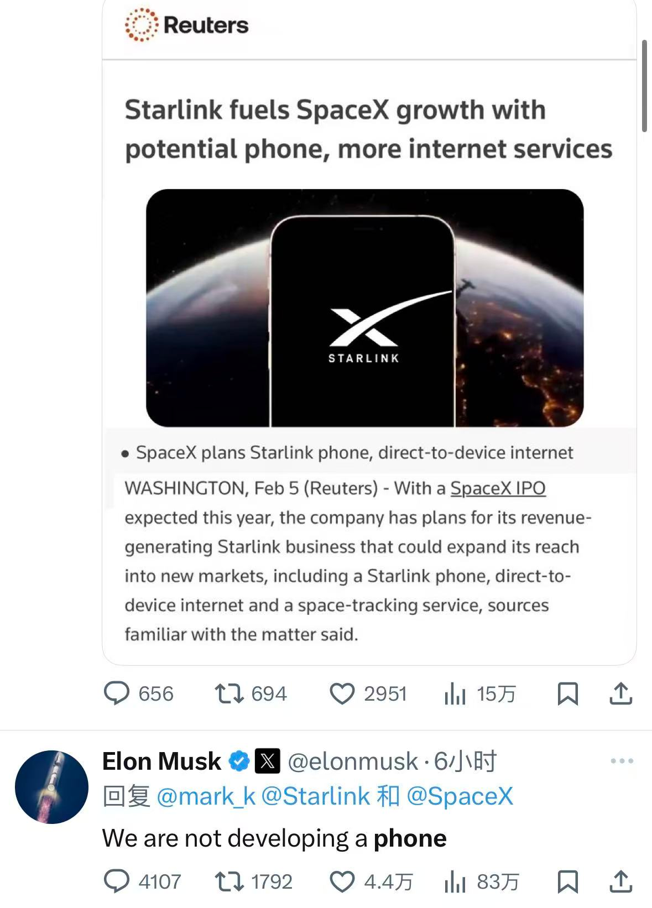Reply to Elon Musk's phone tweet
Viewport: 652px width, 908px height.
tap(117, 881)
